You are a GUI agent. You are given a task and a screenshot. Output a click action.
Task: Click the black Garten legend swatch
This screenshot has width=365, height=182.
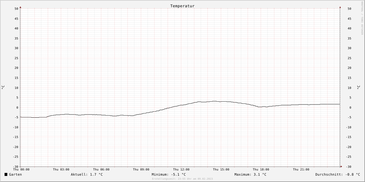click(6, 174)
